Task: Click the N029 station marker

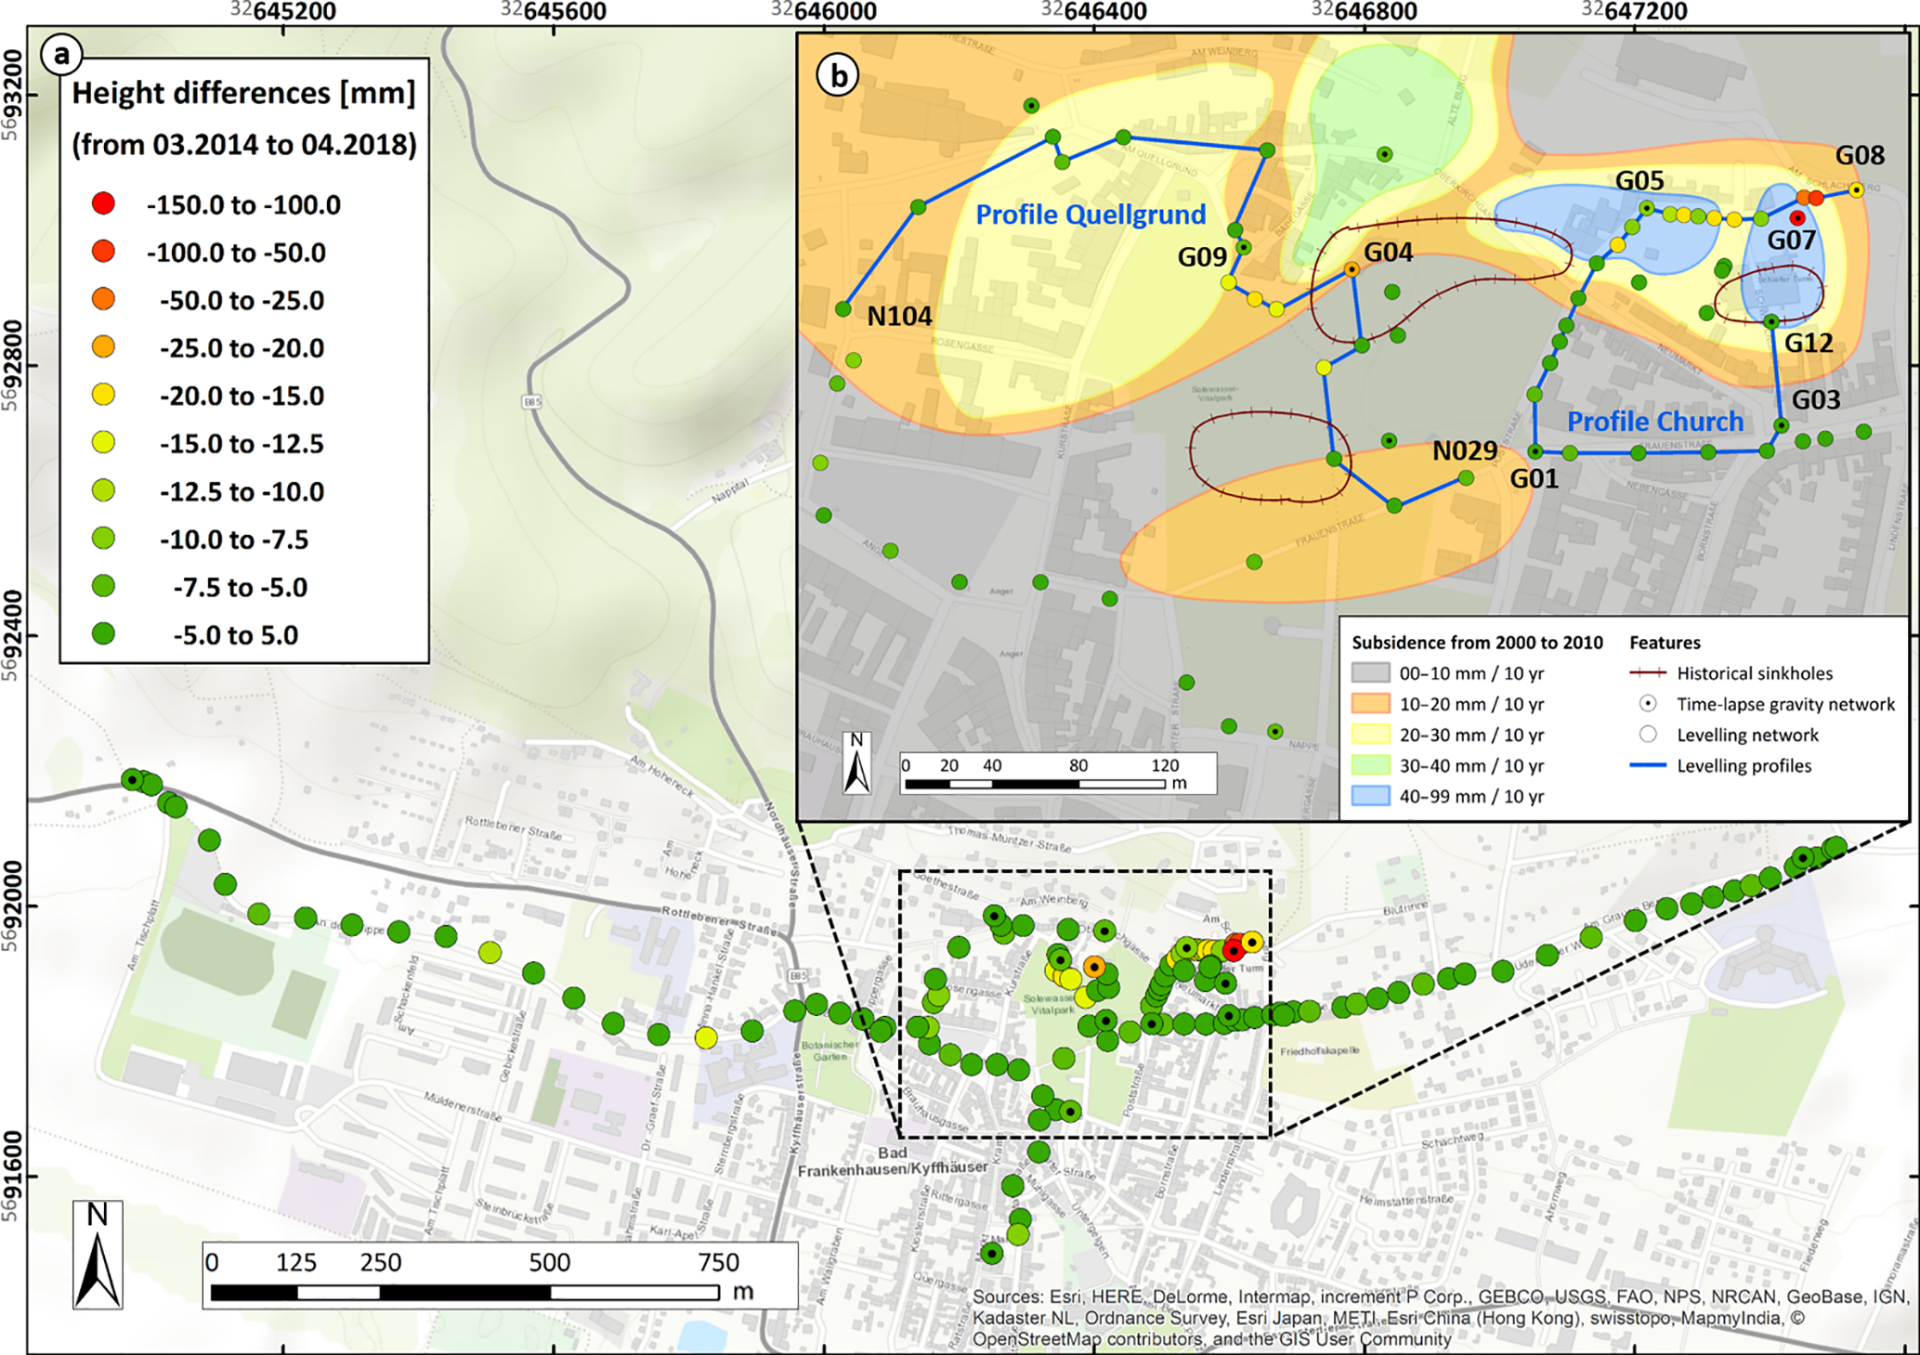Action: [1466, 477]
